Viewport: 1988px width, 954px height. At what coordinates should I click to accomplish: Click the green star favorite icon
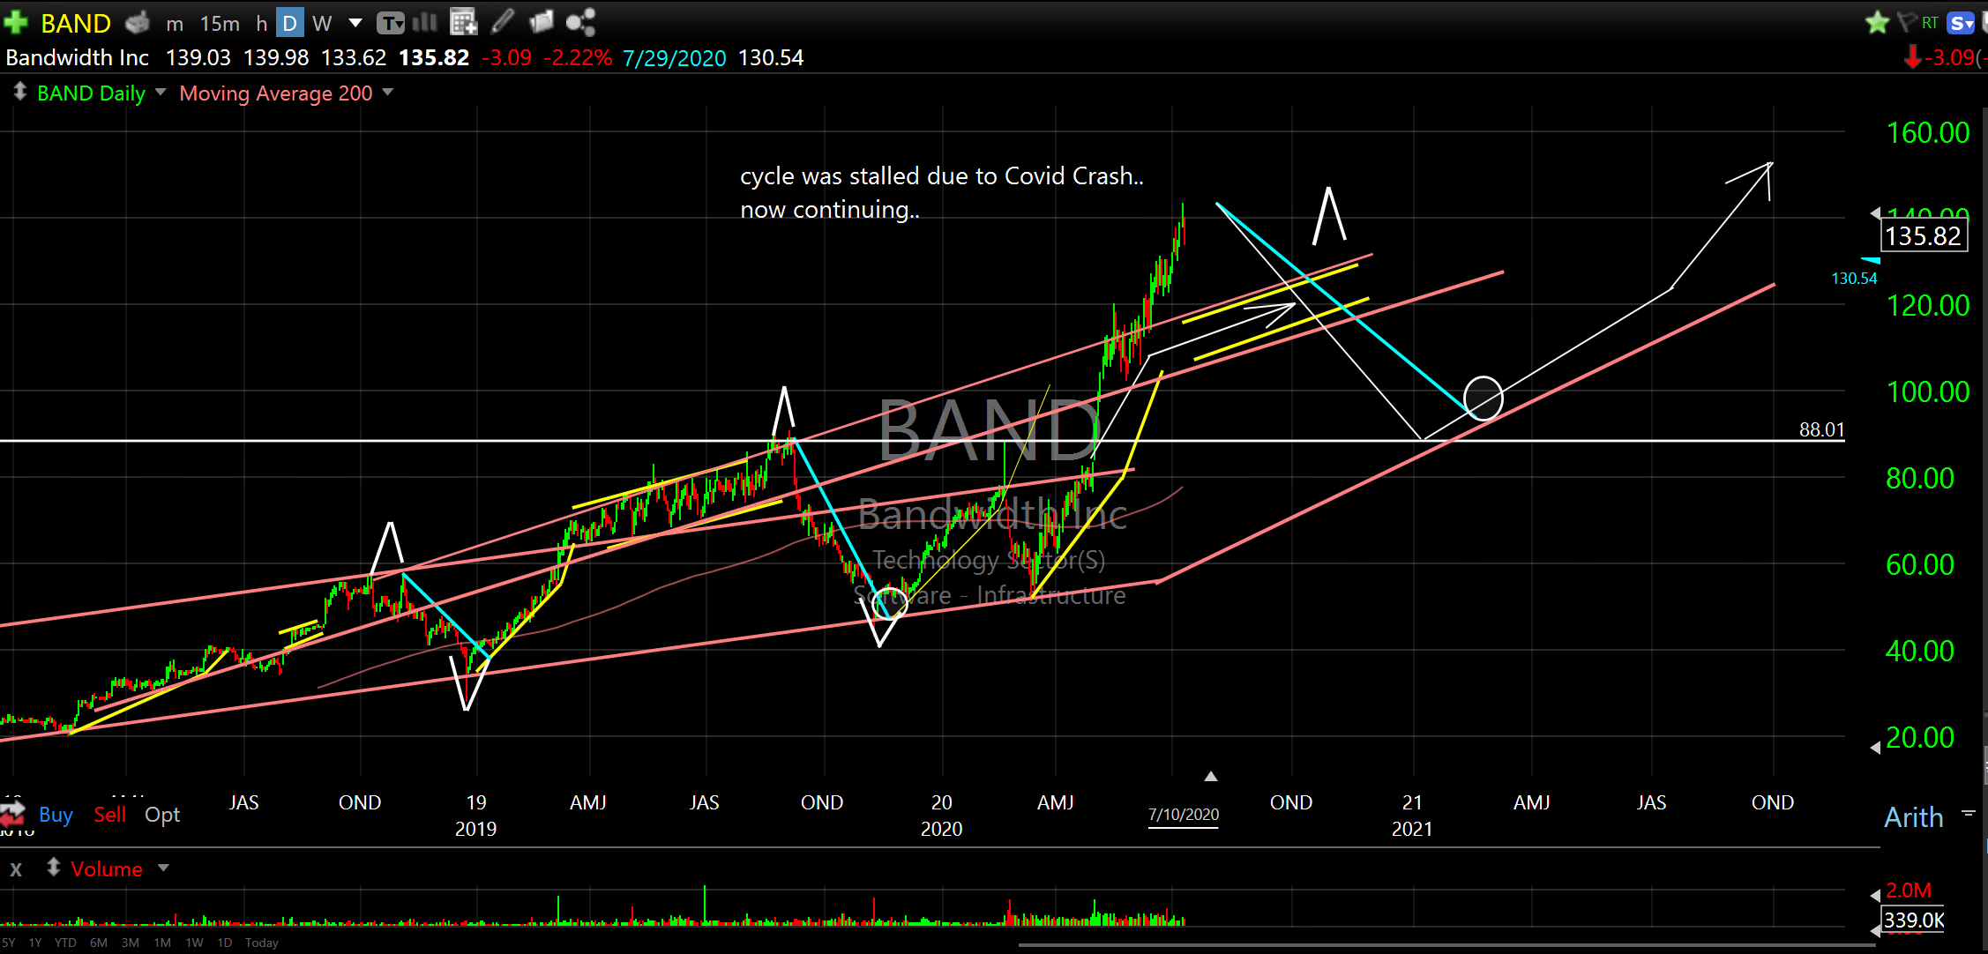(1877, 23)
